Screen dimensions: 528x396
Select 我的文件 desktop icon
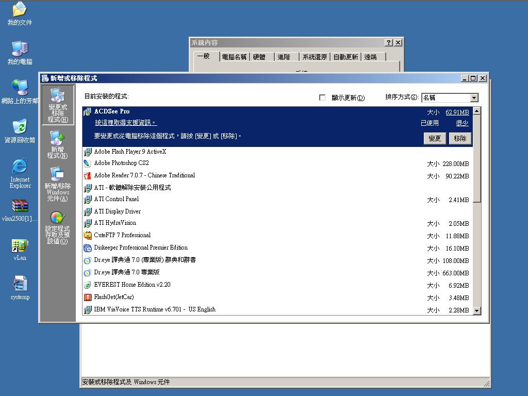[20, 13]
